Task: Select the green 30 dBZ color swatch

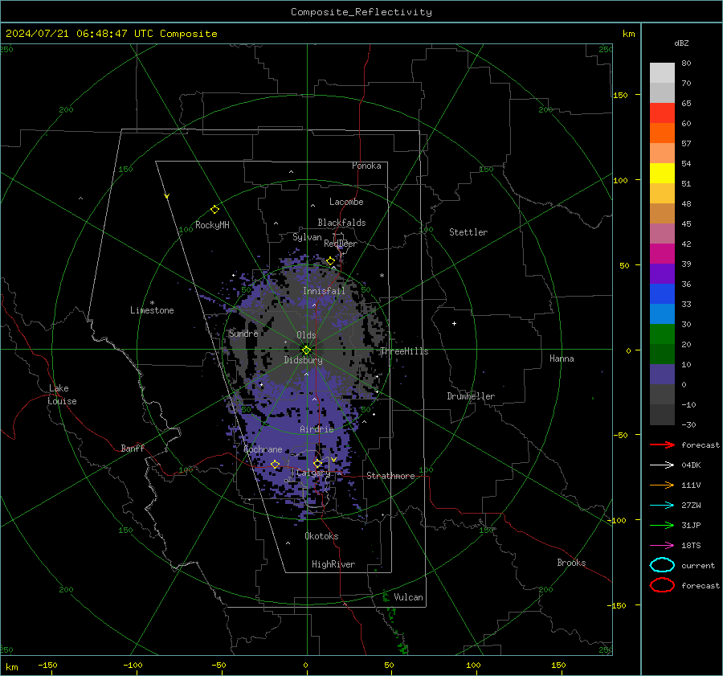Action: (x=662, y=334)
